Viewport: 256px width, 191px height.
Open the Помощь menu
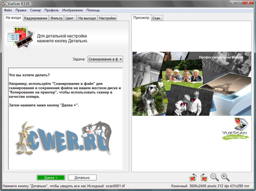pyautogui.click(x=93, y=10)
